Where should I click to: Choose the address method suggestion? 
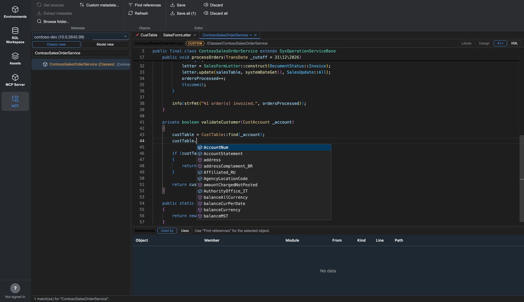point(264,160)
